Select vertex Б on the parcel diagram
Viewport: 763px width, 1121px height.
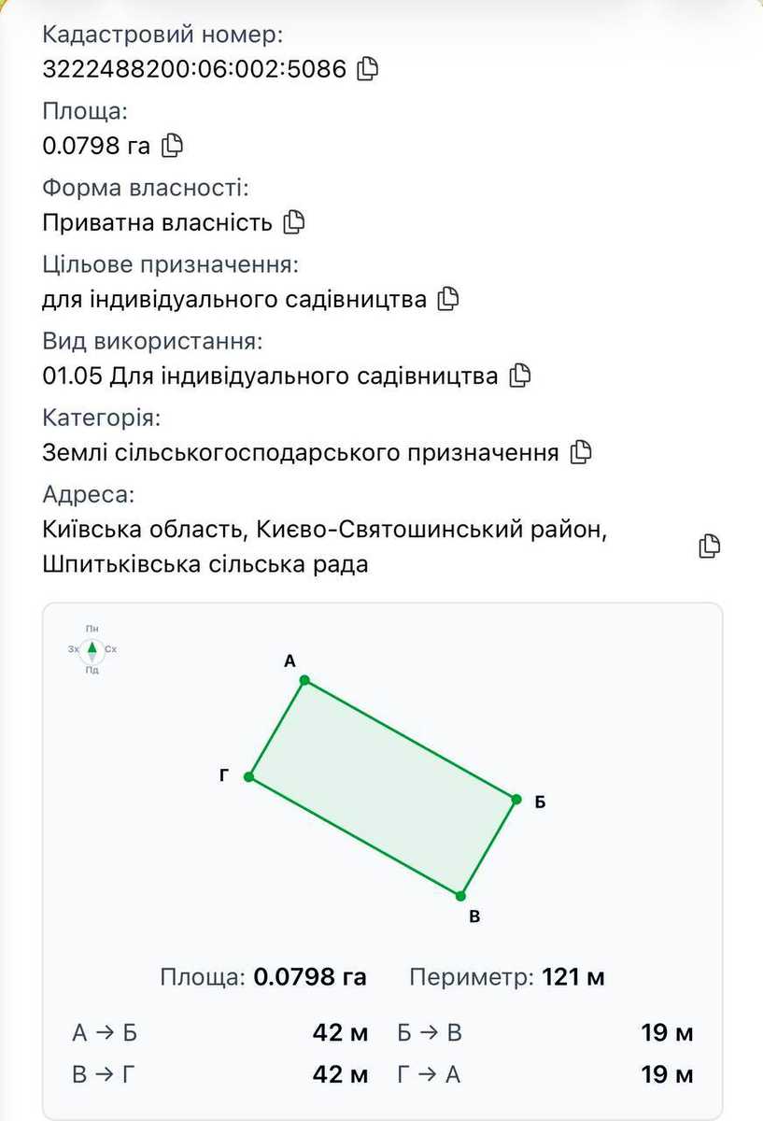(516, 799)
